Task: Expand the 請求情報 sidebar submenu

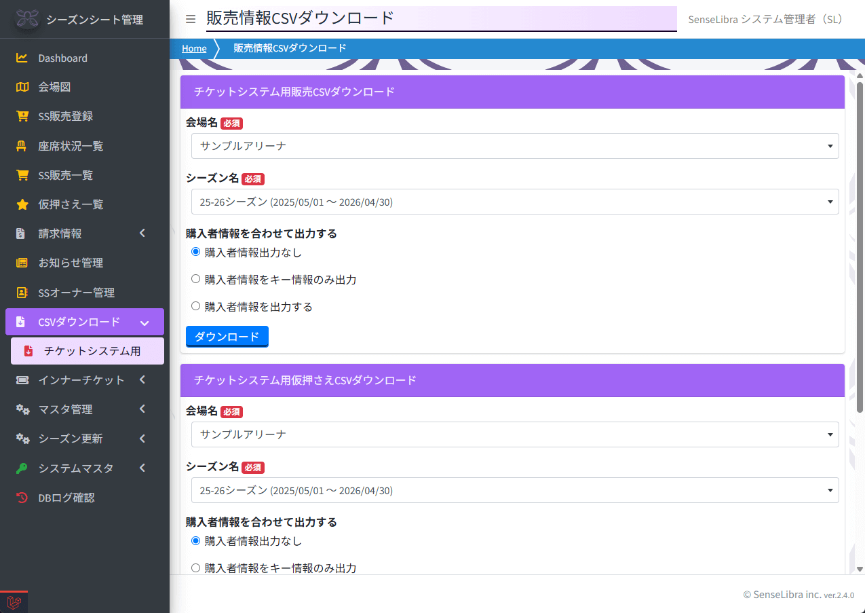Action: pyautogui.click(x=58, y=233)
